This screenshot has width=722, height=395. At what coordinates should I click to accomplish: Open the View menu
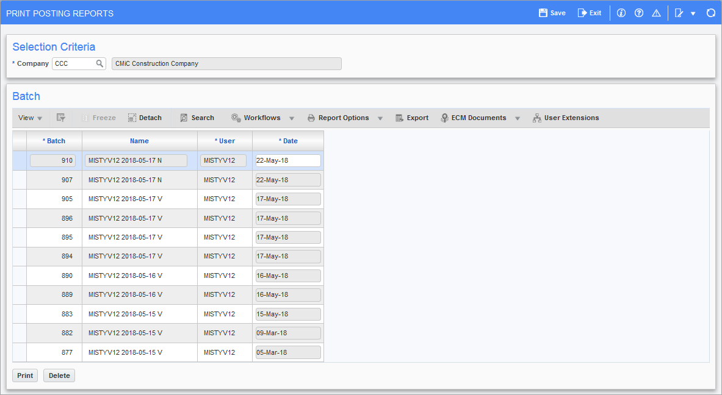30,118
